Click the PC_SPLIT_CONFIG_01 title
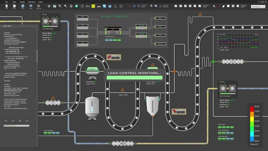This screenshot has height=151, width=268. [x=114, y=16]
